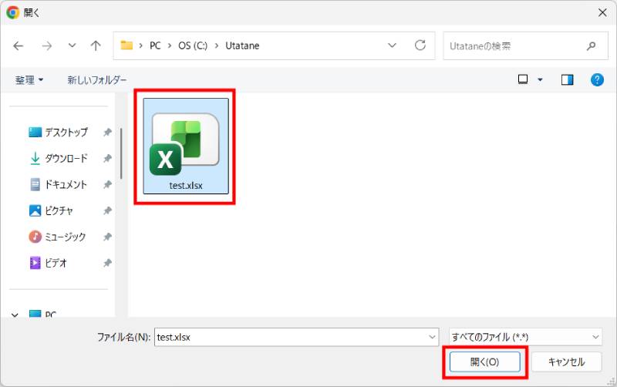The height and width of the screenshot is (387, 617).
Task: Open ピクチャ in the sidebar
Action: (x=51, y=210)
